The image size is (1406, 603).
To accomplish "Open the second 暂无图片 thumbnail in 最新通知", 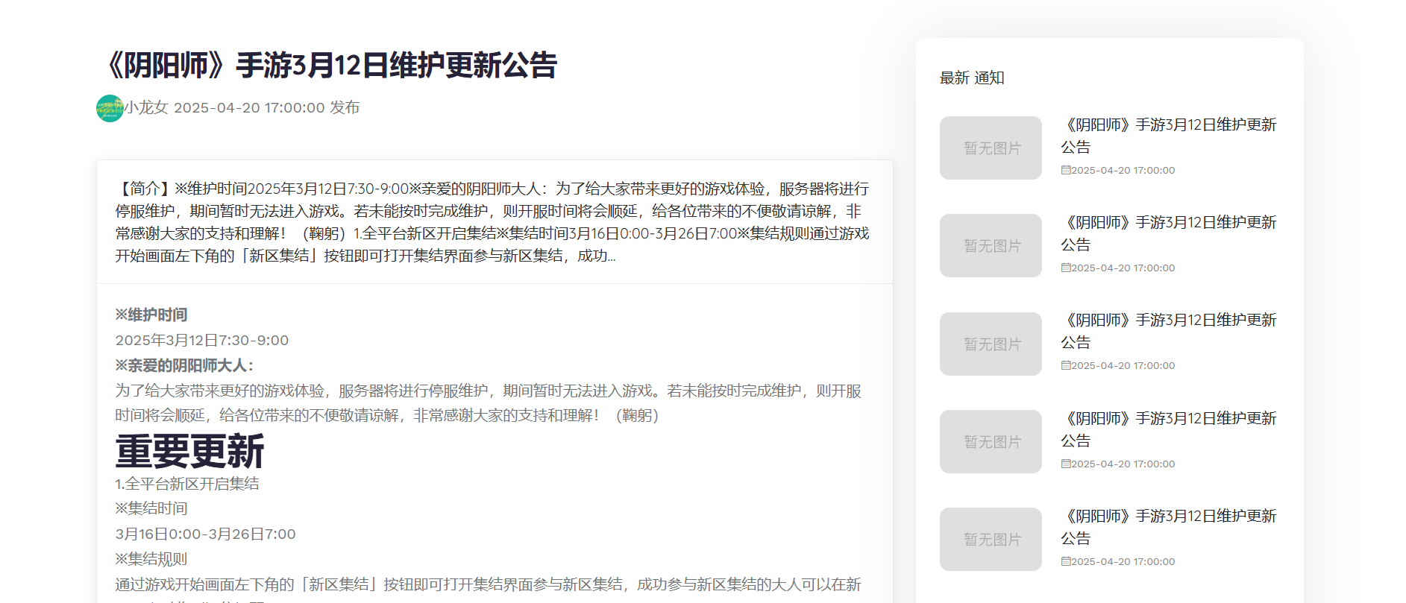I will click(x=991, y=245).
